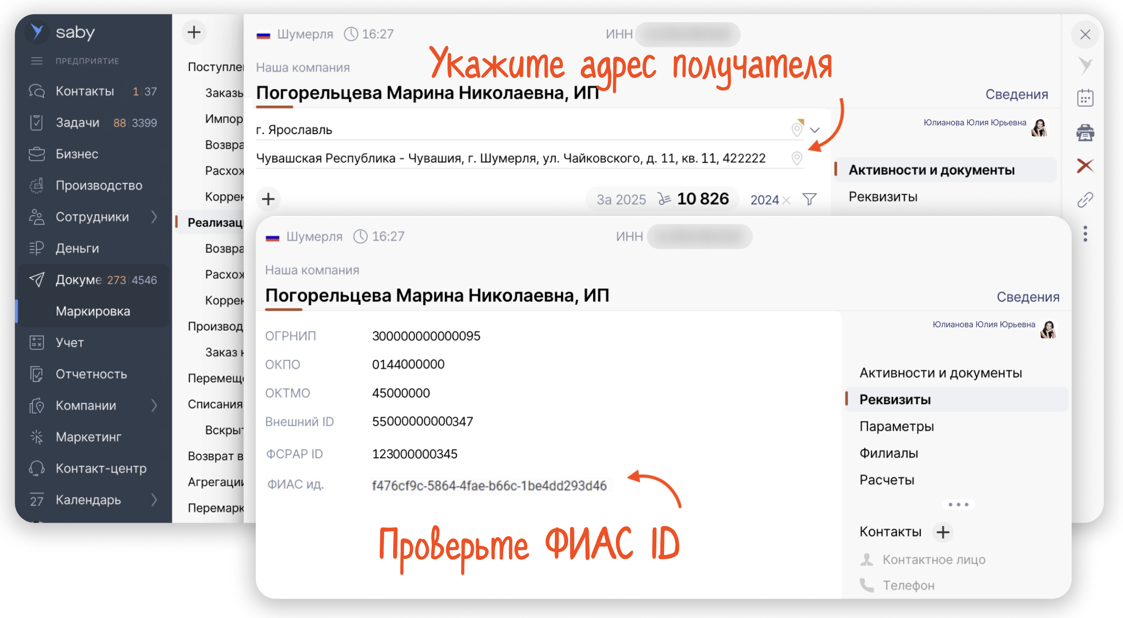Expand the Компании sidebar section
This screenshot has height=618, width=1123.
click(154, 405)
